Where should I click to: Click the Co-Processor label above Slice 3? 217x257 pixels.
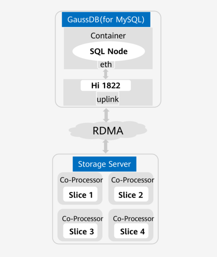(82, 219)
